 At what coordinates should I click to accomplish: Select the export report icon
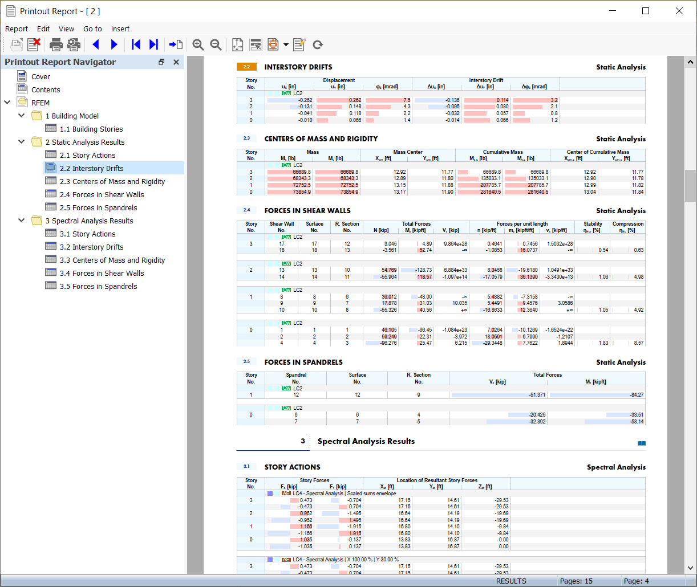[273, 44]
